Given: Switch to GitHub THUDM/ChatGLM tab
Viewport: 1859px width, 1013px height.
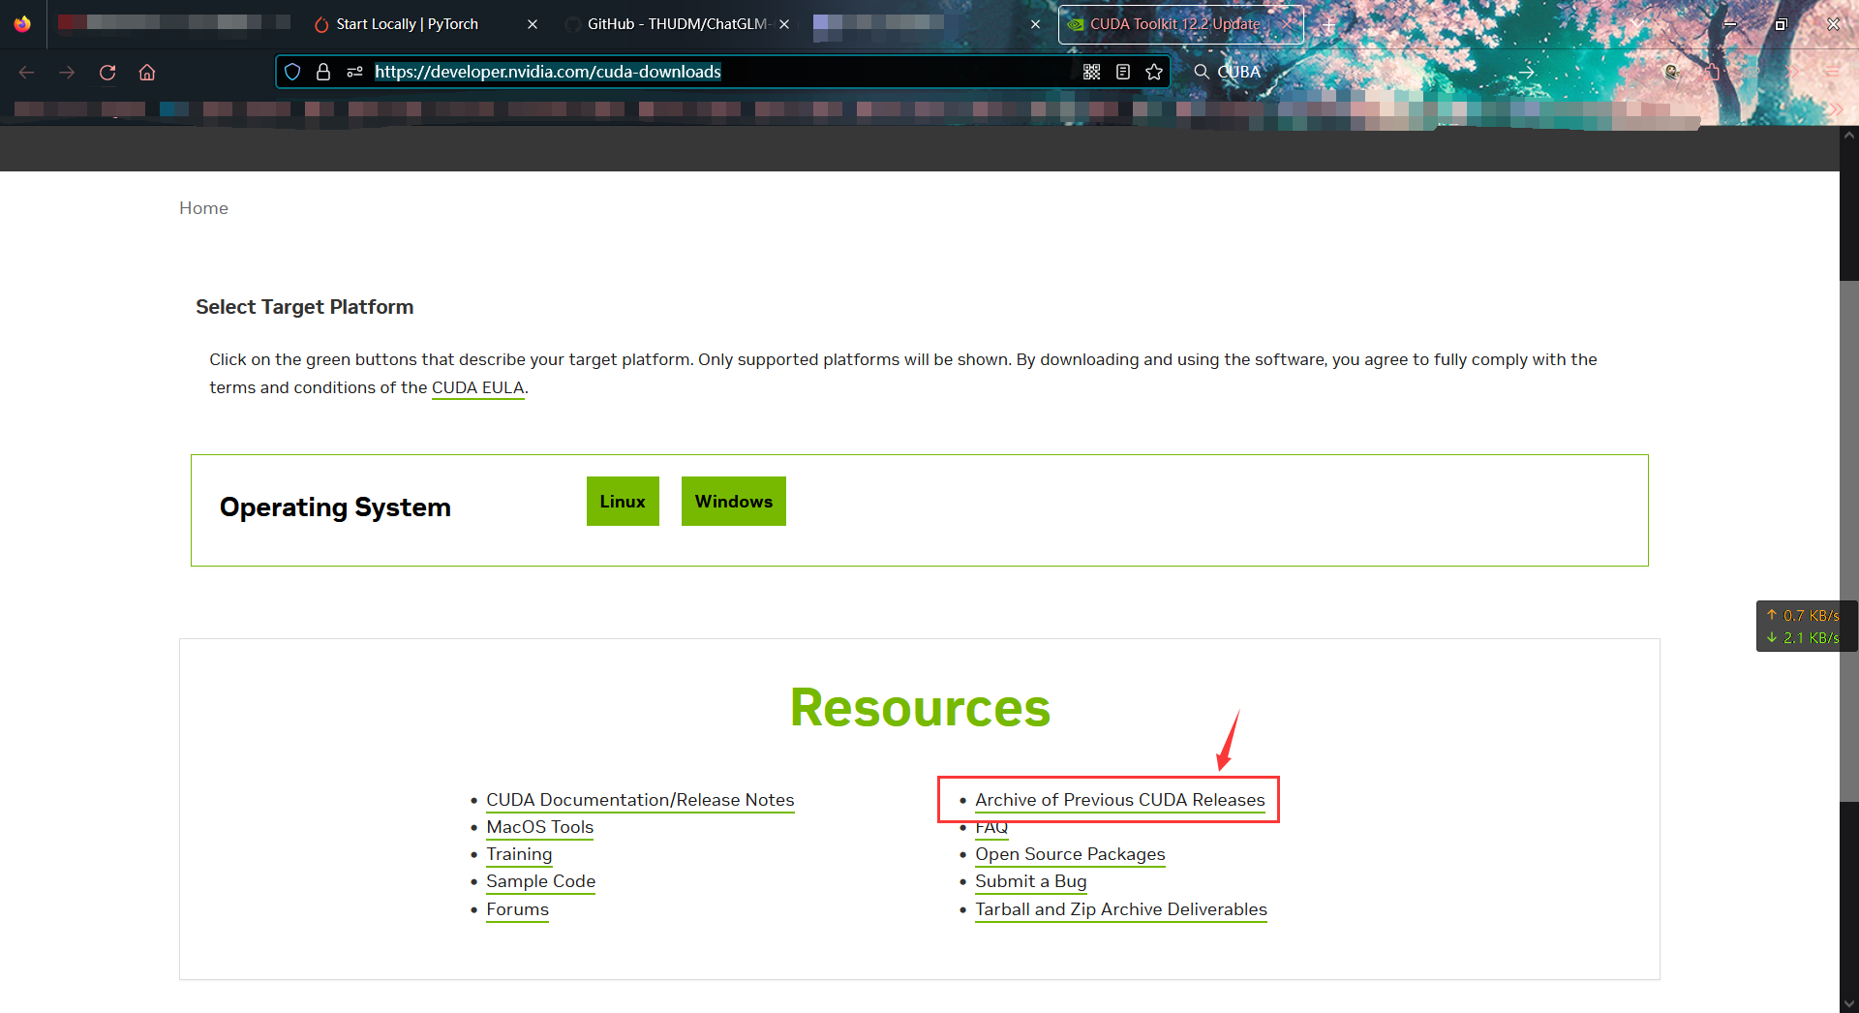Looking at the screenshot, I should [678, 24].
